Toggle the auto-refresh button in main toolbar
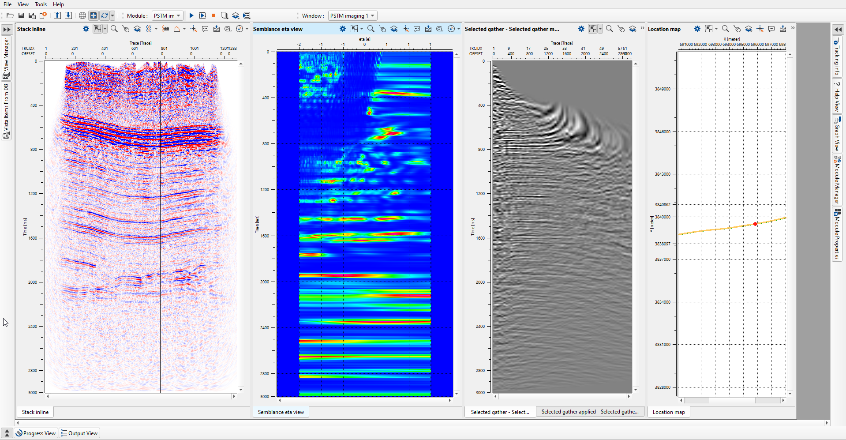Image resolution: width=846 pixels, height=440 pixels. tap(105, 15)
